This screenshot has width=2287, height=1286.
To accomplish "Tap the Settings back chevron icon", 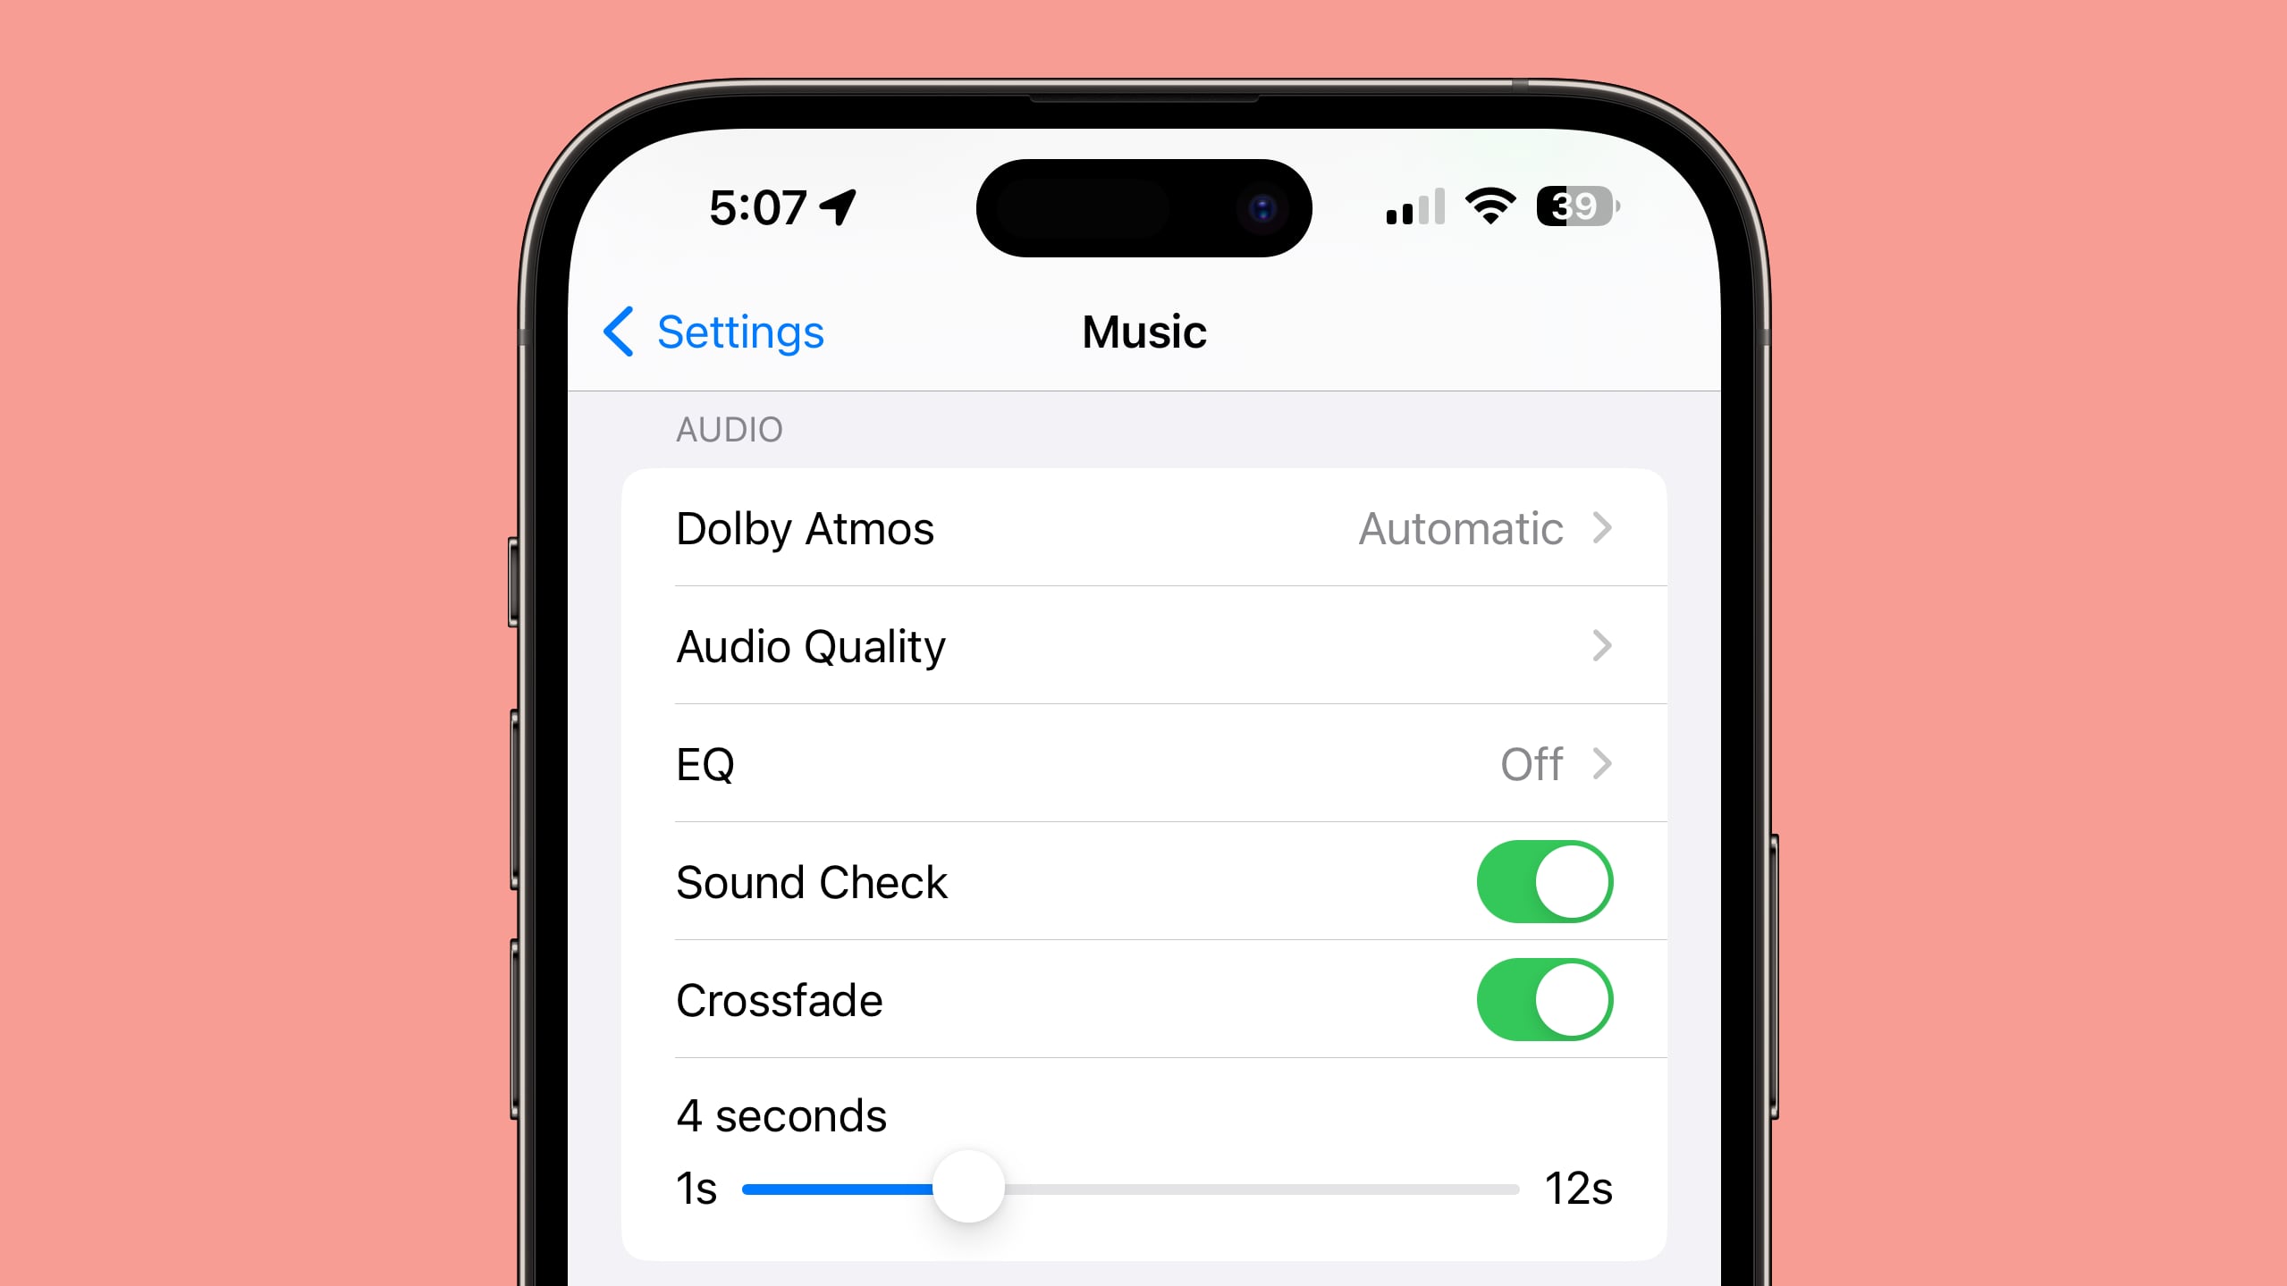I will (x=622, y=330).
